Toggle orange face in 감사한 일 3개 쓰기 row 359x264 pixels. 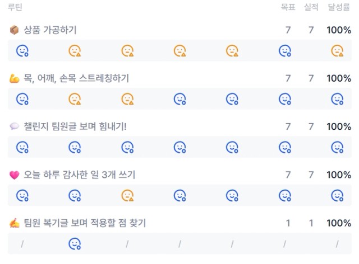coord(127,196)
